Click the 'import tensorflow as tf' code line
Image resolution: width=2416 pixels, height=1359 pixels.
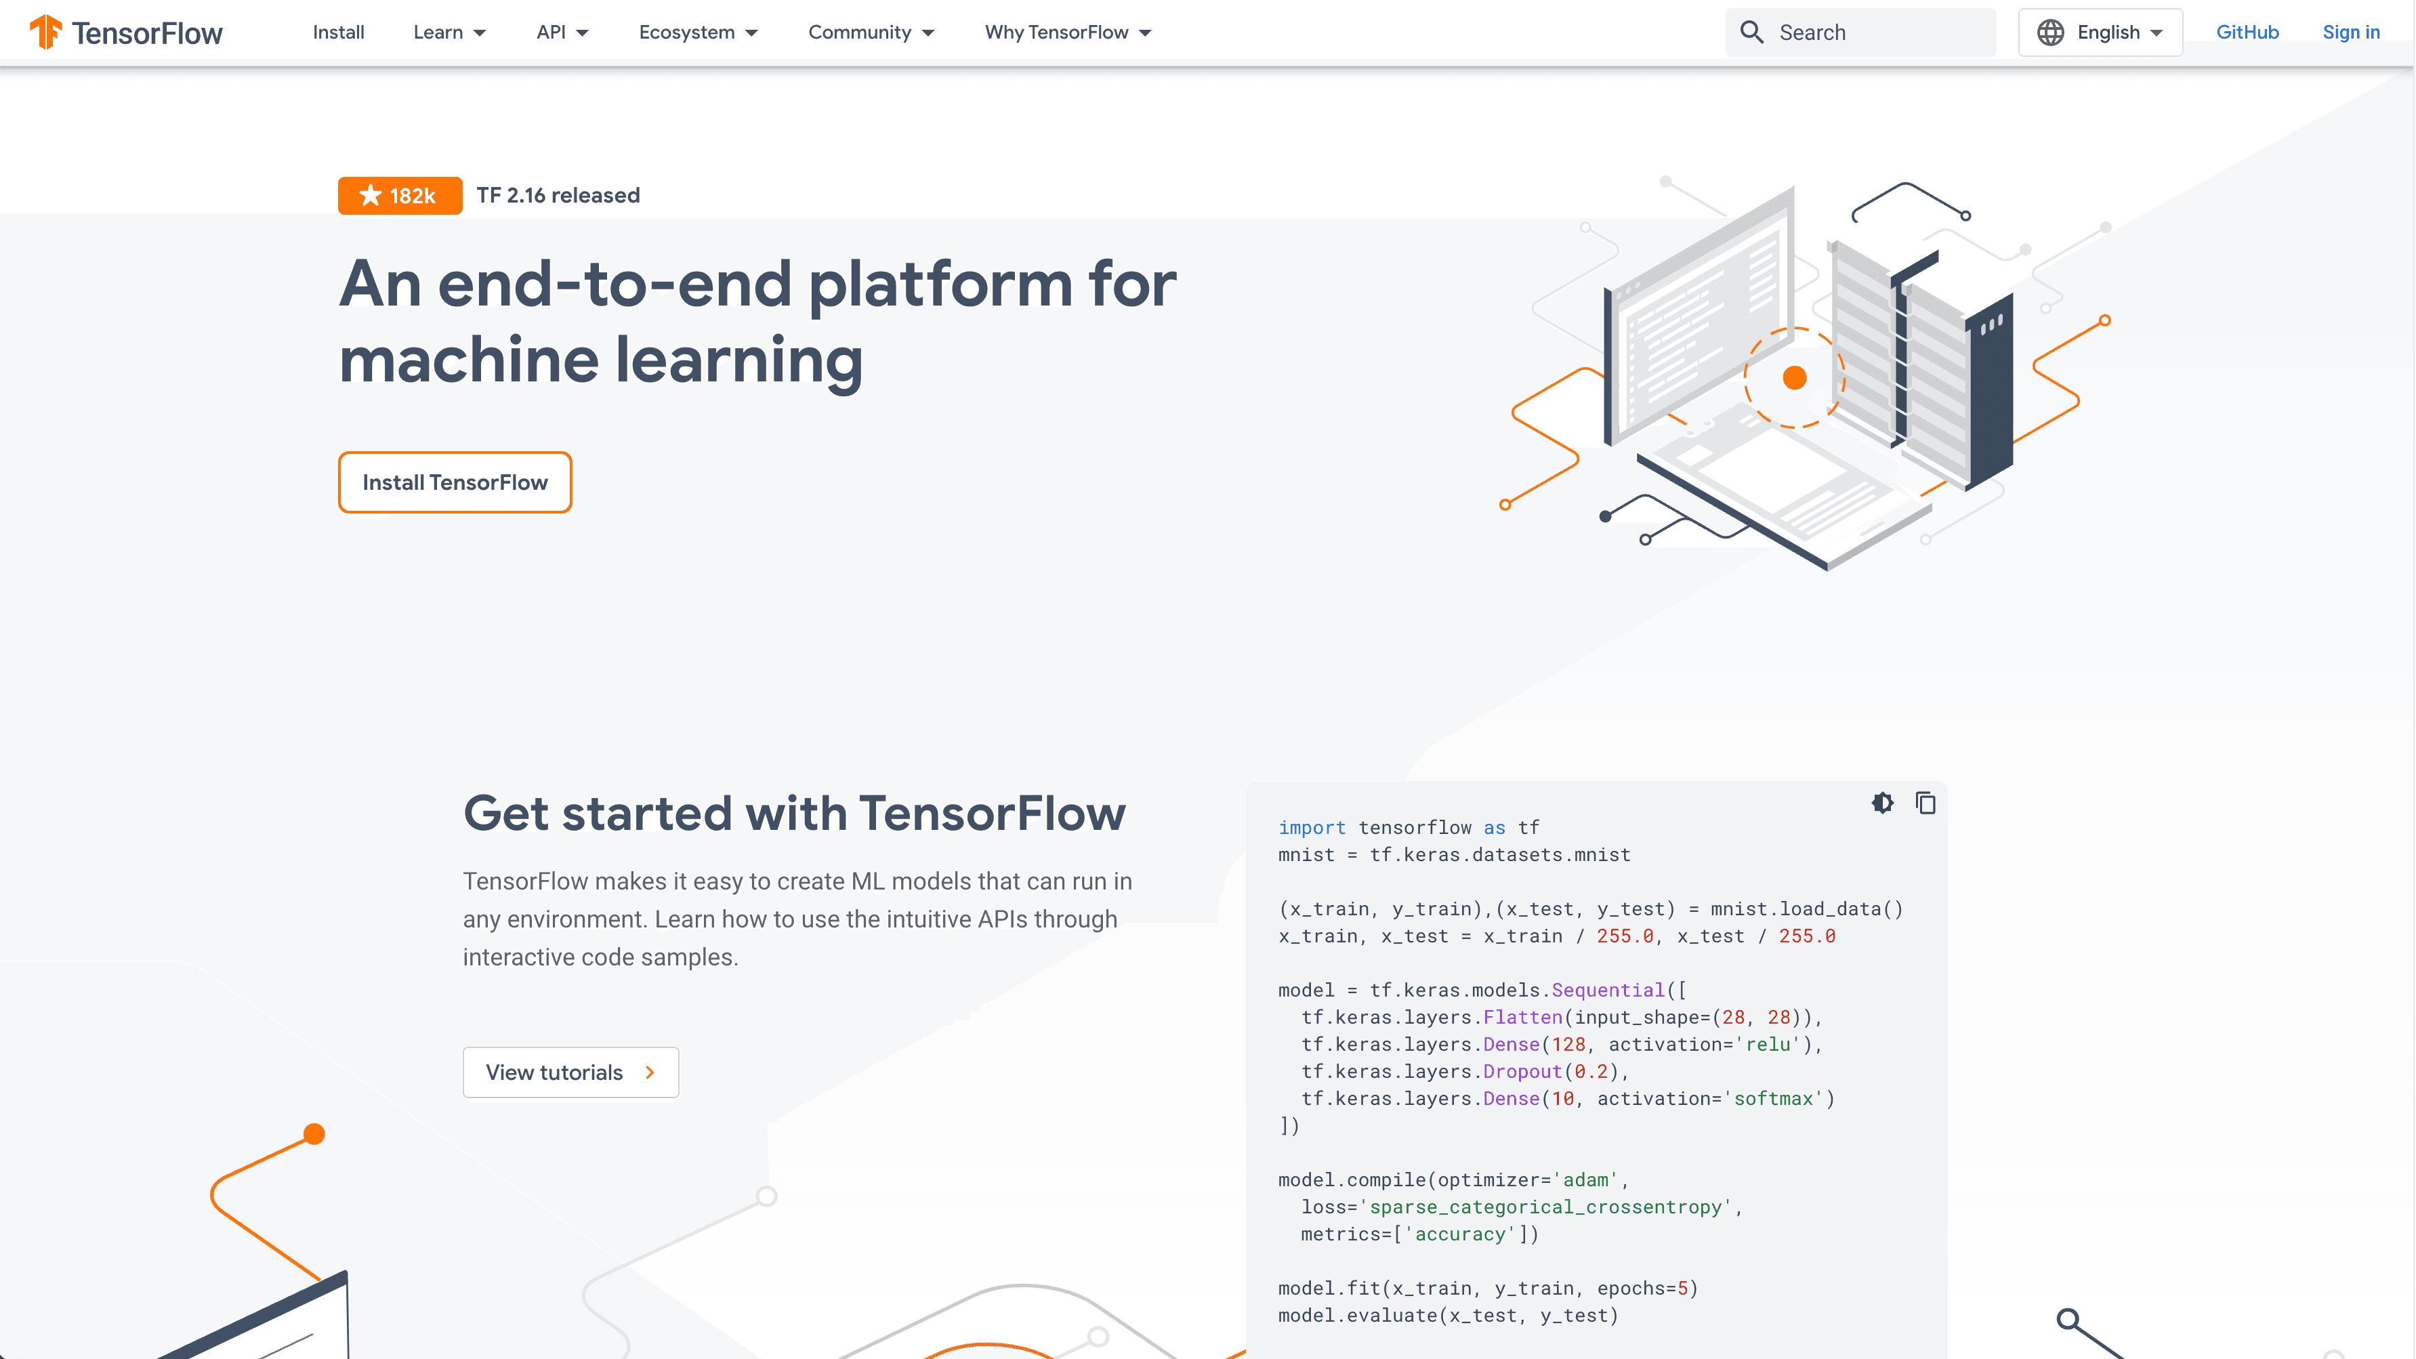tap(1408, 827)
